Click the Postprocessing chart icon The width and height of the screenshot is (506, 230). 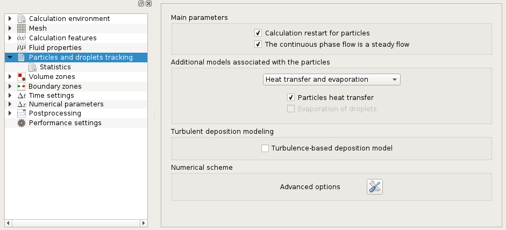(x=22, y=113)
